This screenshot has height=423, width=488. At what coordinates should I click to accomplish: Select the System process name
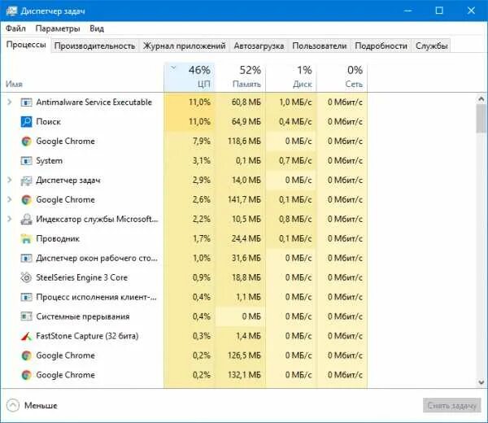(49, 160)
